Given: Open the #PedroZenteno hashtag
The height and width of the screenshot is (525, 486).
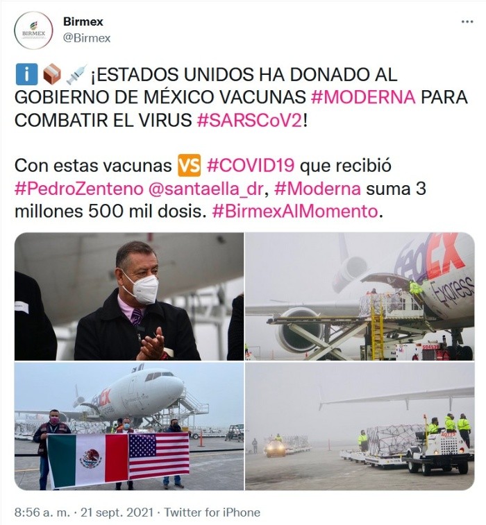Looking at the screenshot, I should click(78, 189).
